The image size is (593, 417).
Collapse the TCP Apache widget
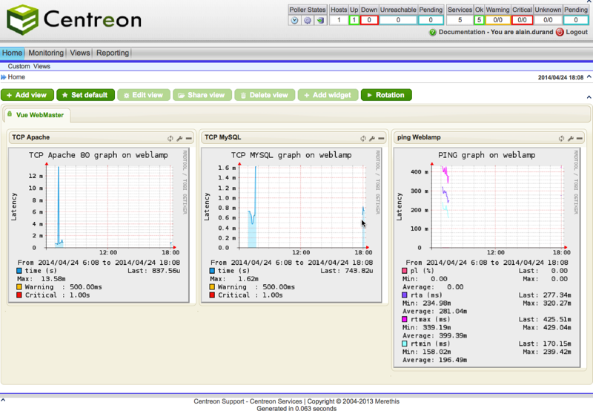(x=188, y=138)
